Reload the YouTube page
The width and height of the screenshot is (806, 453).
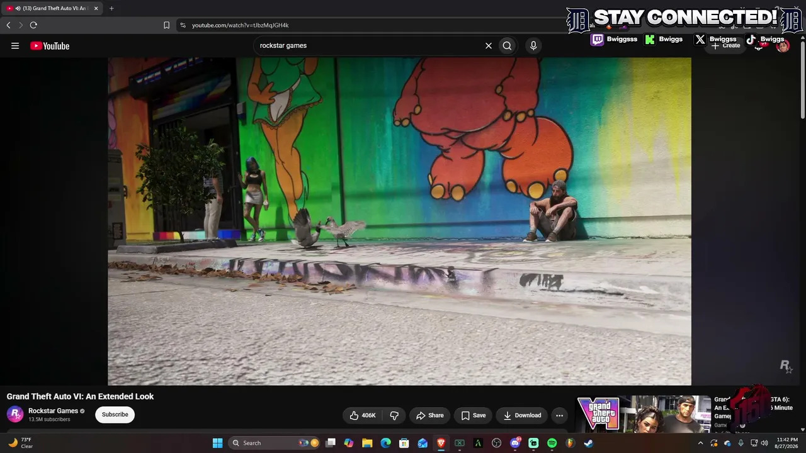(x=33, y=25)
